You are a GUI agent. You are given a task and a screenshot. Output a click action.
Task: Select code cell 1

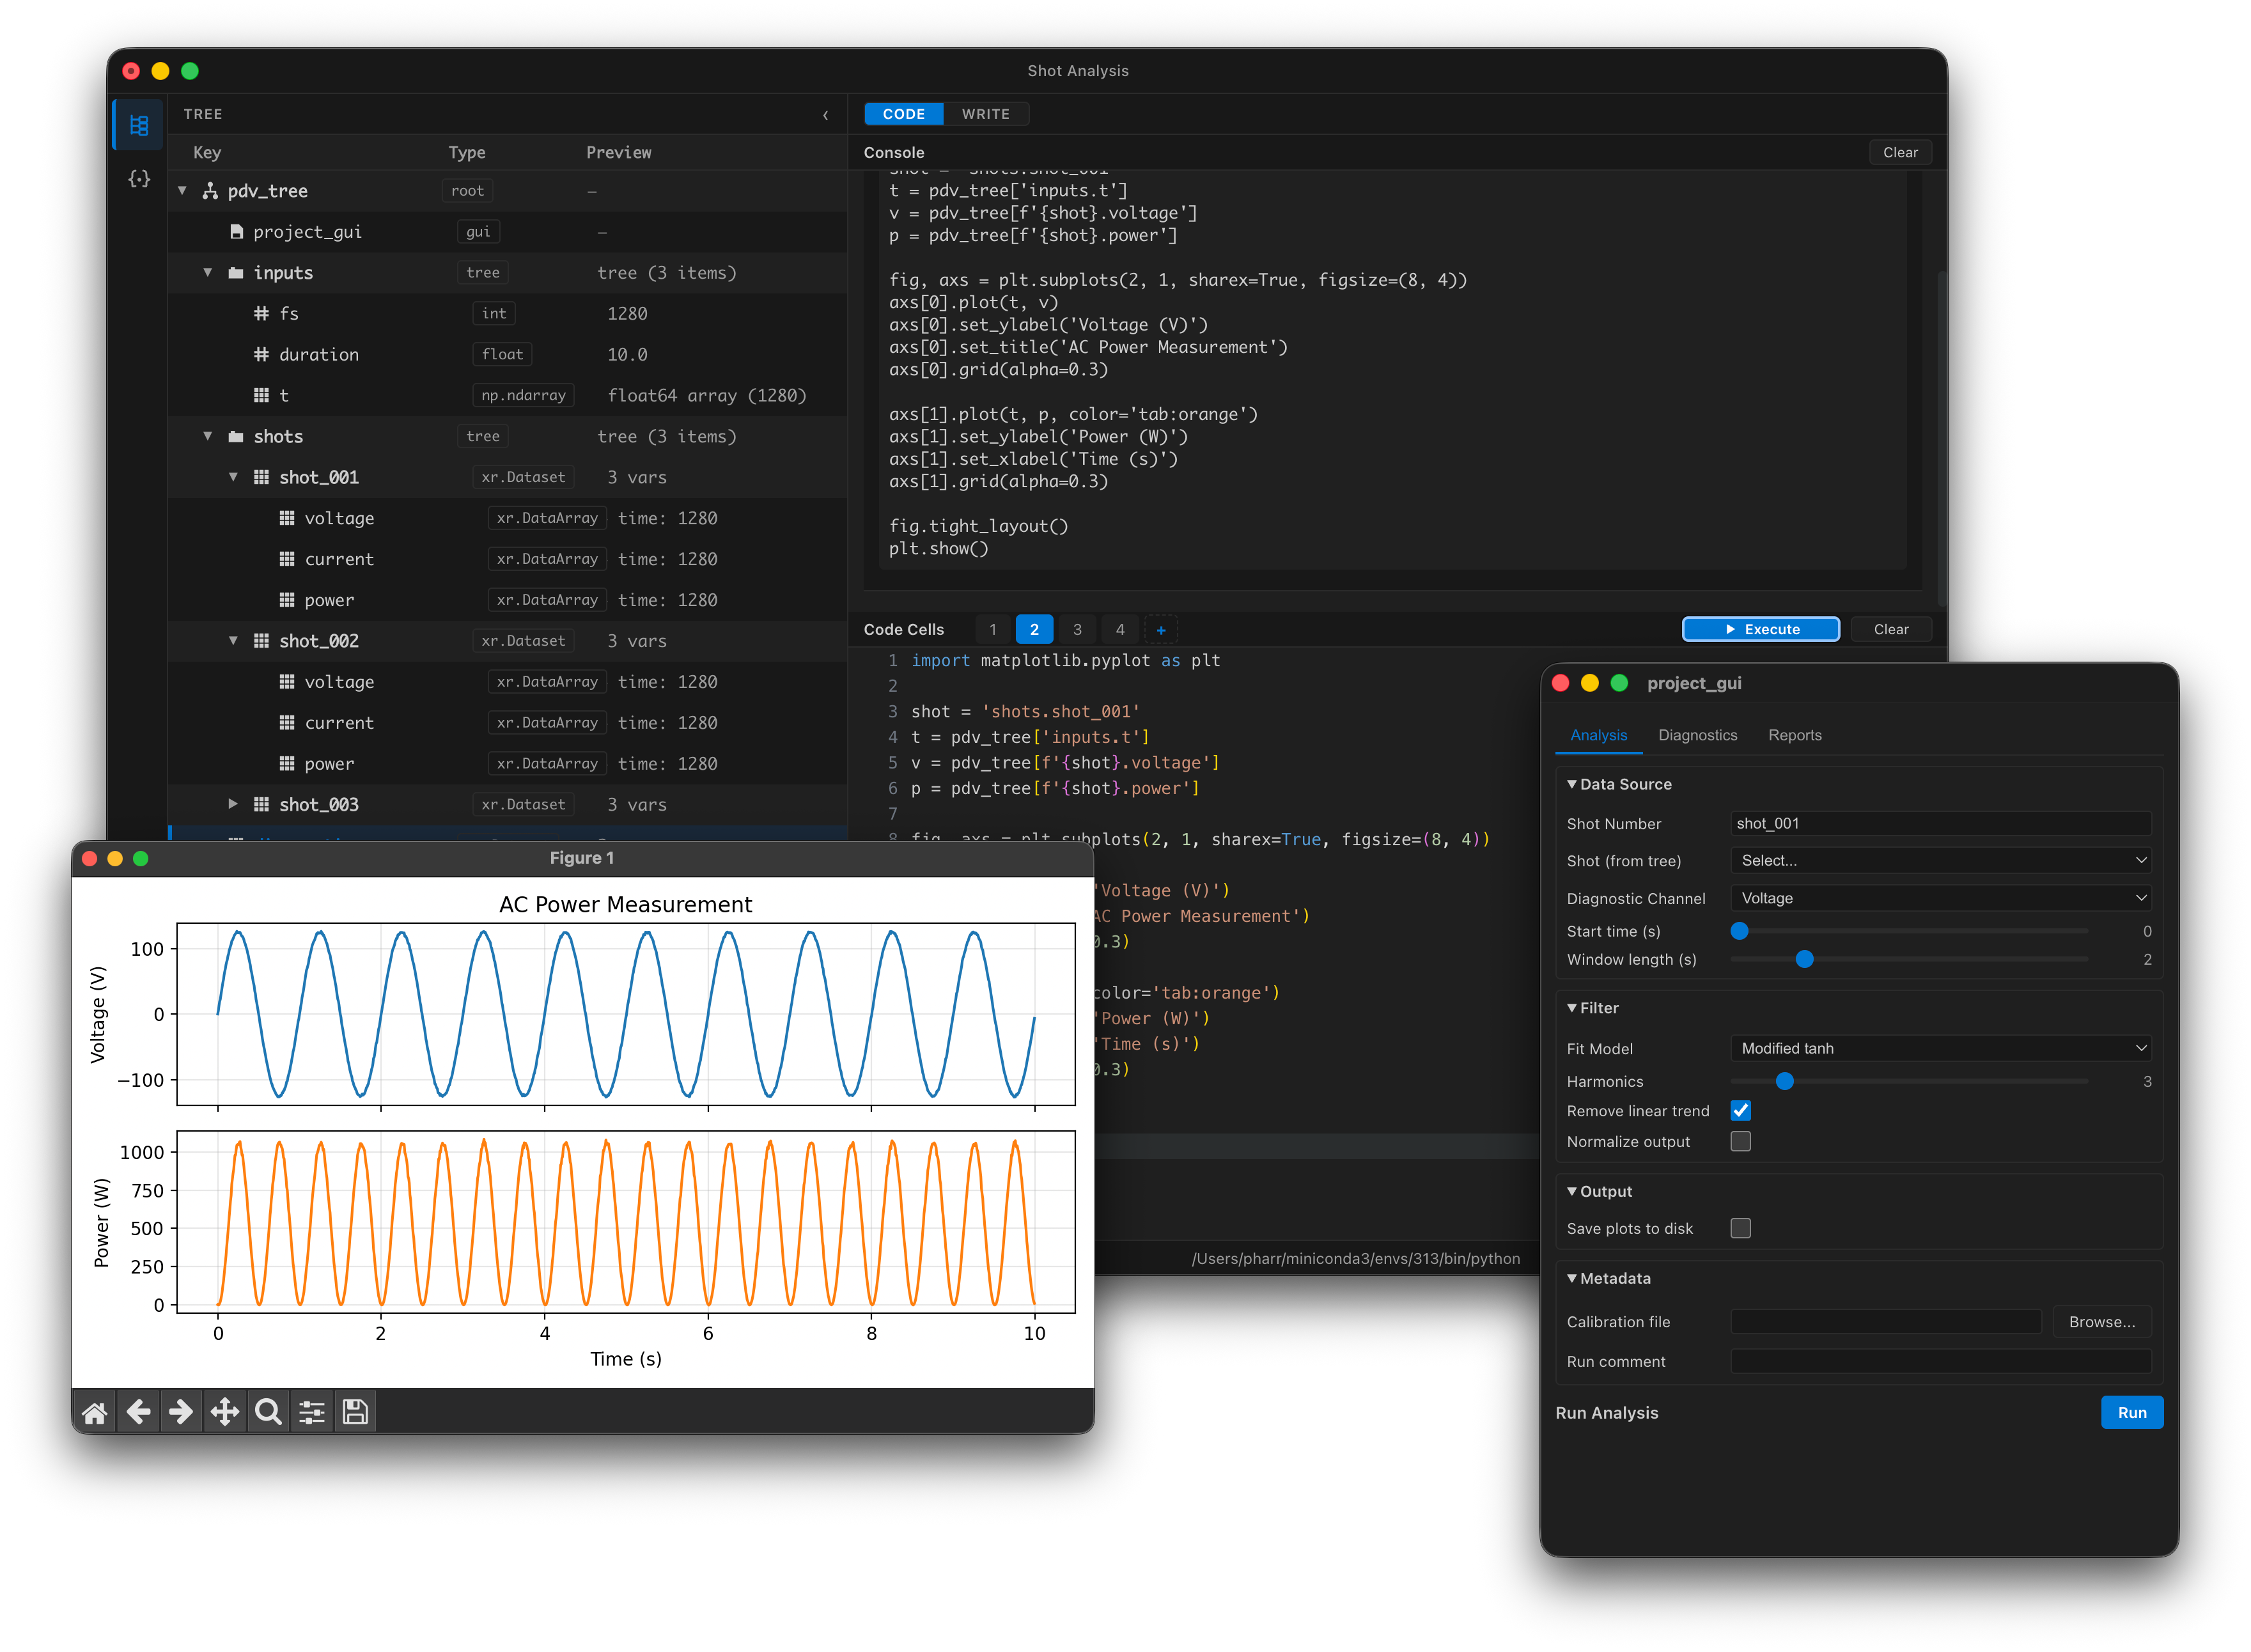993,630
